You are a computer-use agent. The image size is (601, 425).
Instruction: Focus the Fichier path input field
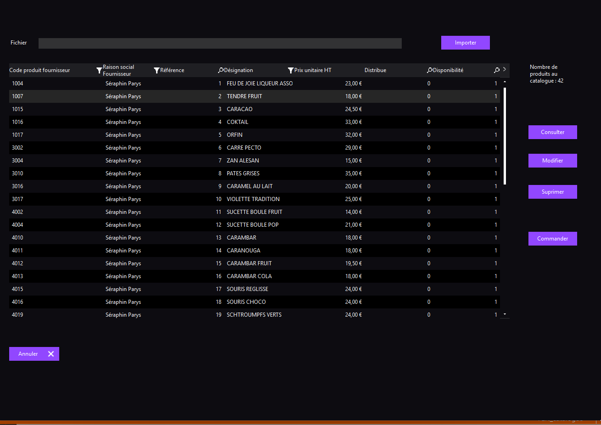pos(220,43)
